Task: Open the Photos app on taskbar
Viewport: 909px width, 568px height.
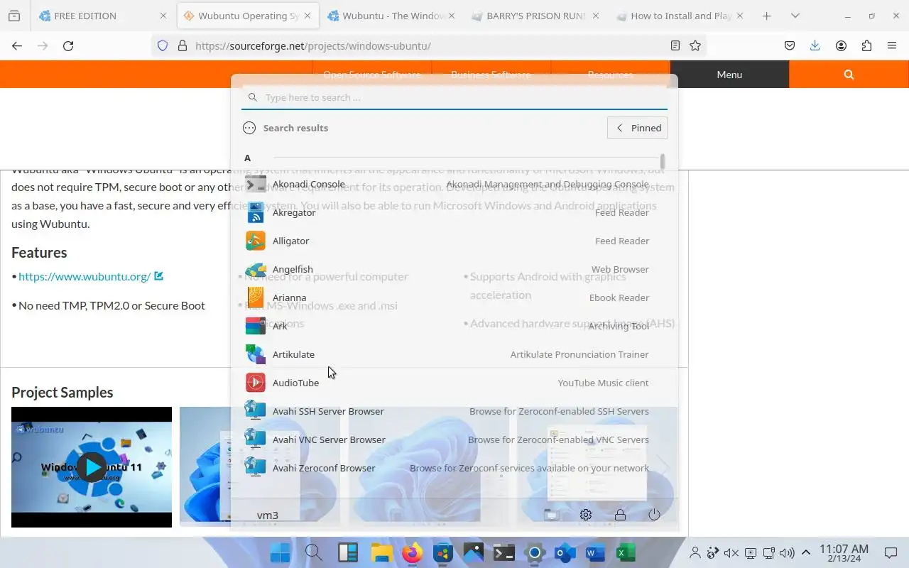Action: click(x=473, y=552)
